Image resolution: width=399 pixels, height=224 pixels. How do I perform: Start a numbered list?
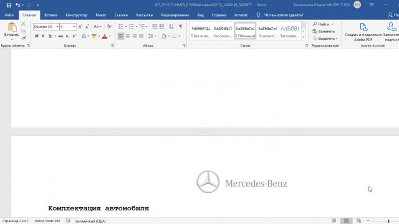(x=132, y=27)
